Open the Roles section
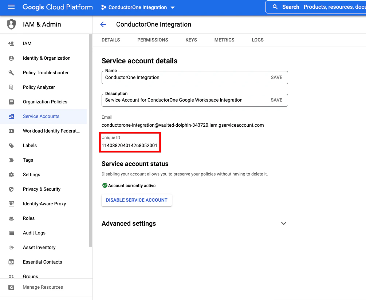 [x=28, y=218]
